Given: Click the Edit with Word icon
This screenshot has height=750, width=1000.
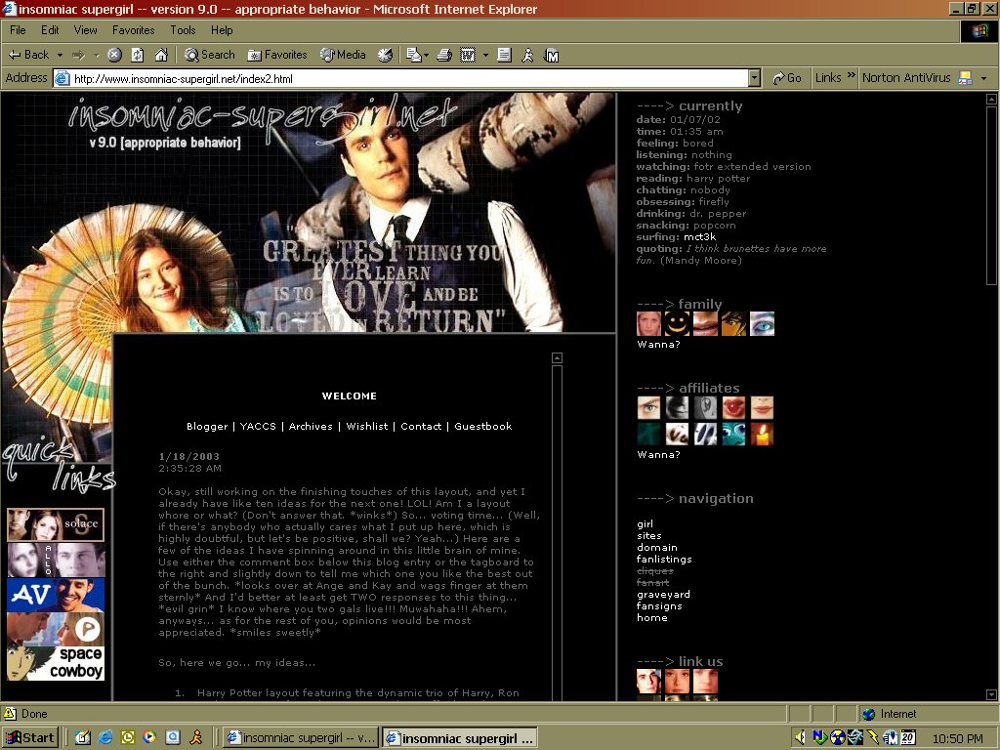Looking at the screenshot, I should pos(468,56).
